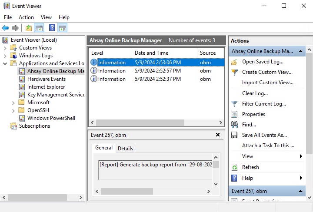Screen dimensions: 313x212
Task: Select the 5/9/2024 2:52:37 PM event row
Action: [x=156, y=79]
